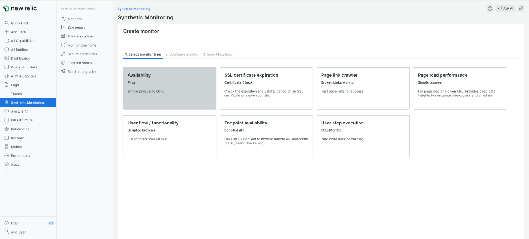Choose User flow / functionality card

(170, 136)
